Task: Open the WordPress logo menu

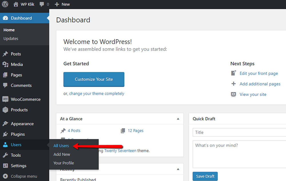Action: point(5,4)
